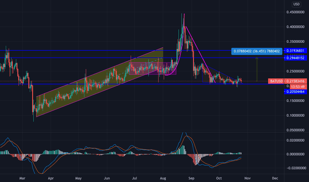Image resolution: width=309 pixels, height=182 pixels.
Task: Click the 0.15000000 price axis label
Action: [295, 101]
